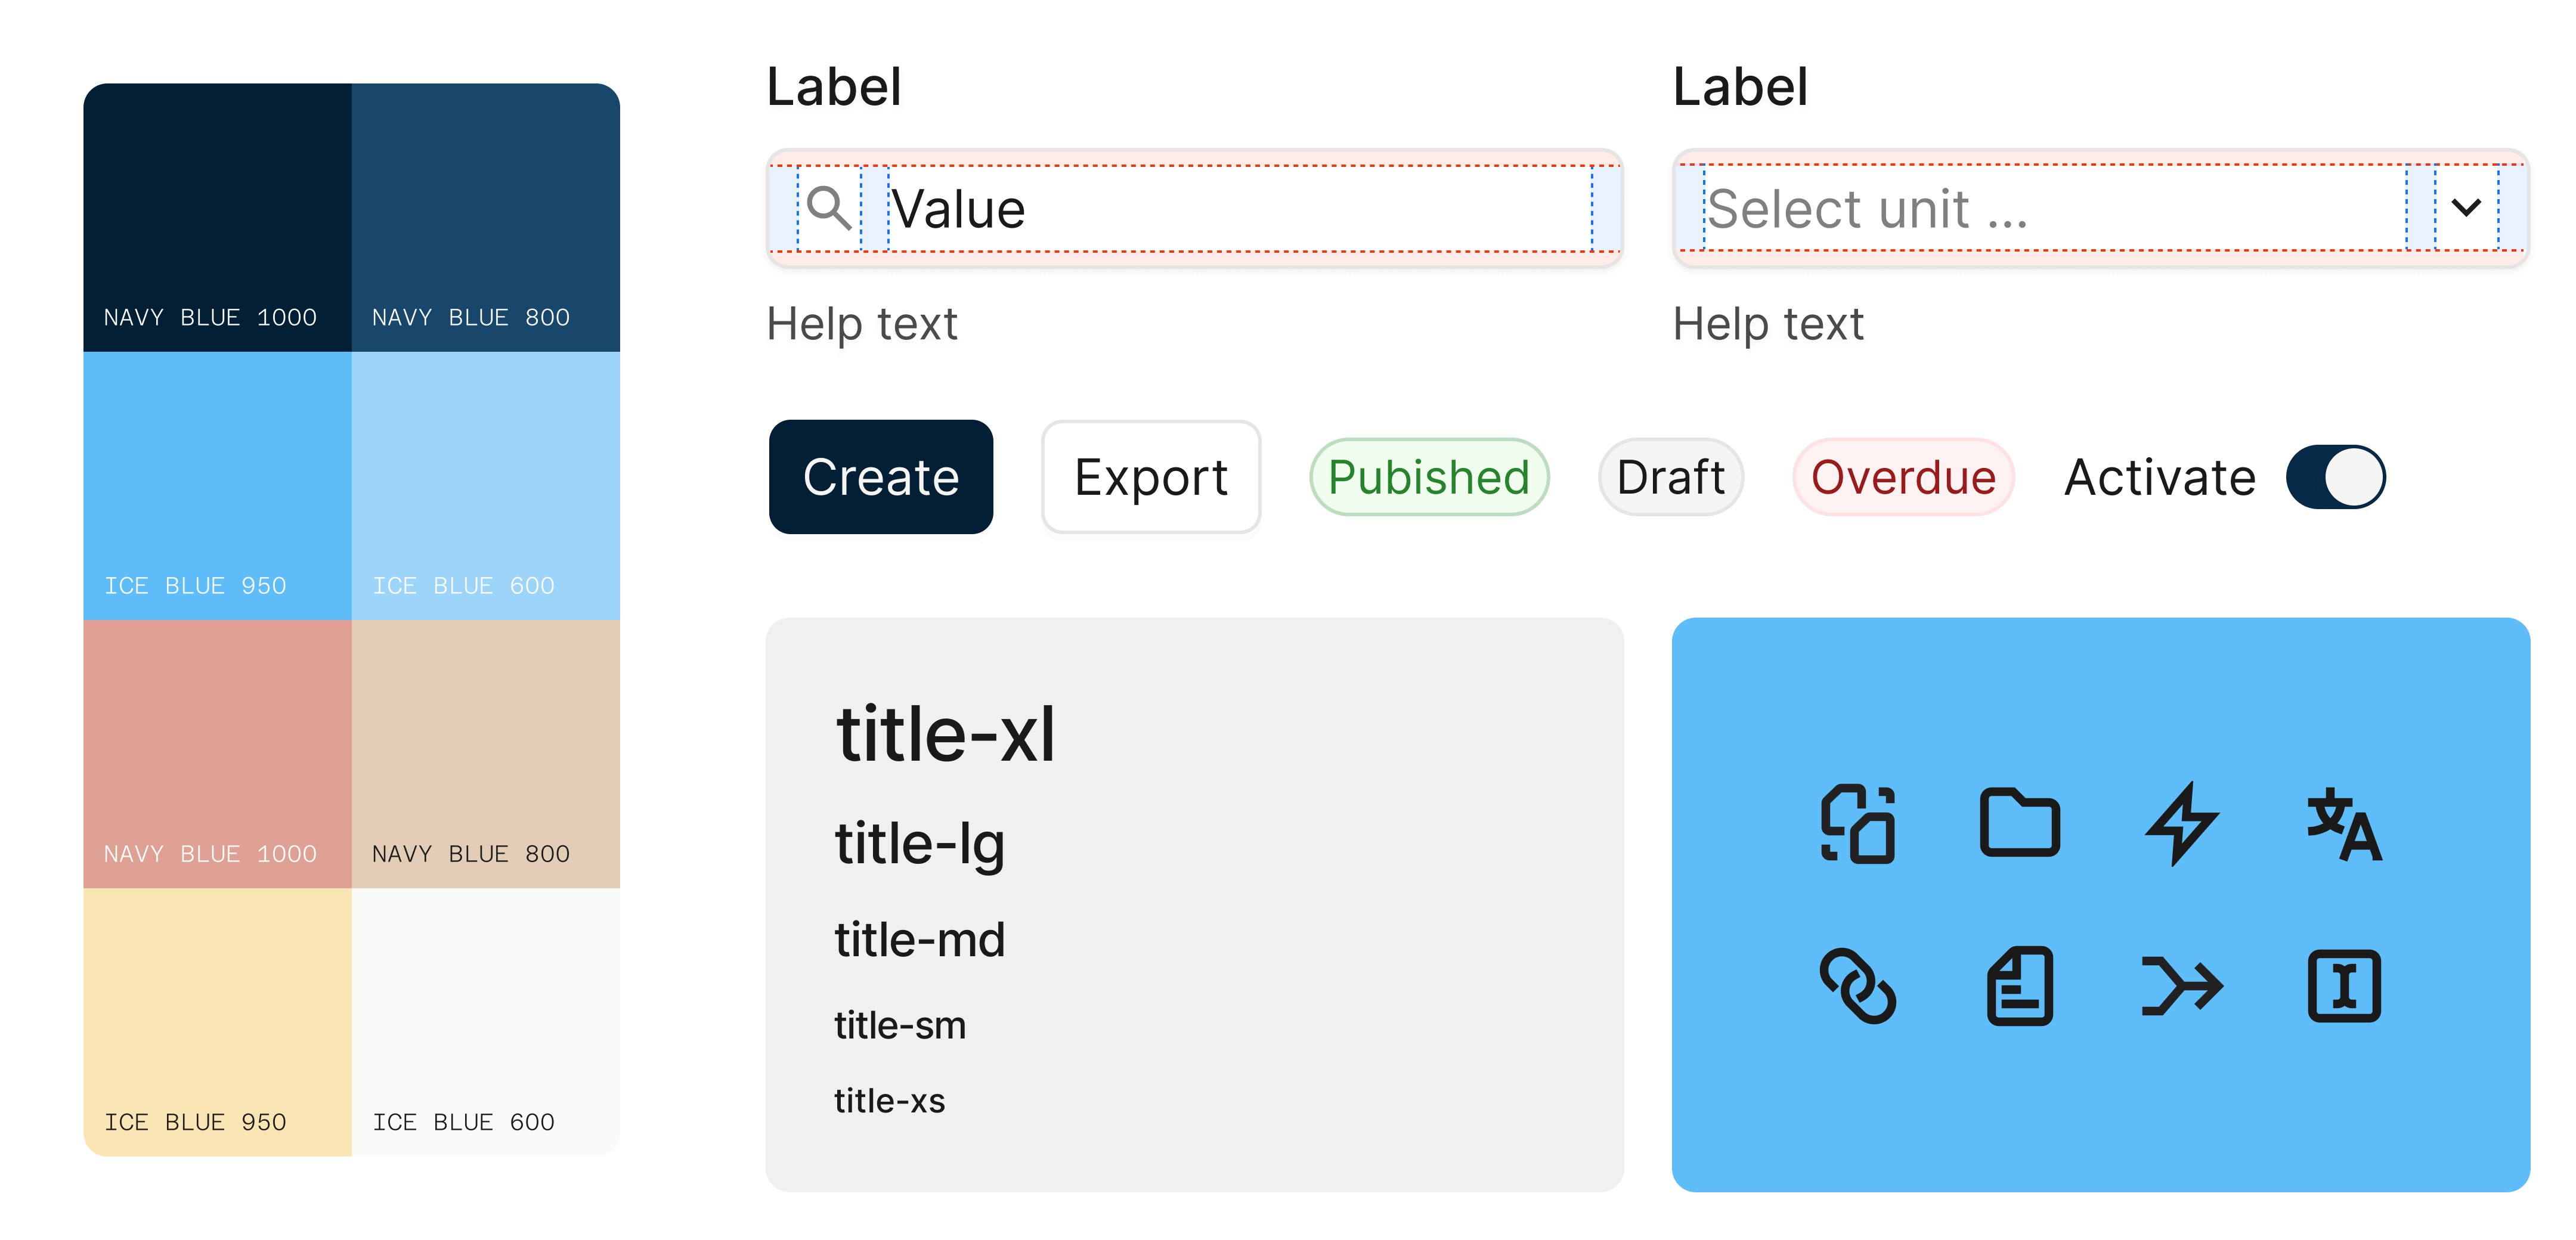
Task: Click the document file icon
Action: (x=2019, y=986)
